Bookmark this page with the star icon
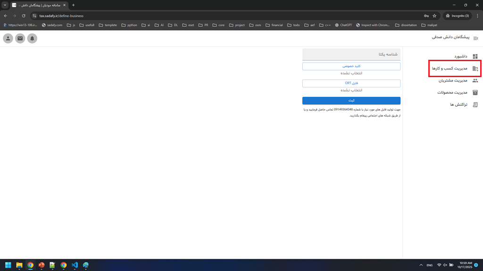483x271 pixels. click(434, 16)
